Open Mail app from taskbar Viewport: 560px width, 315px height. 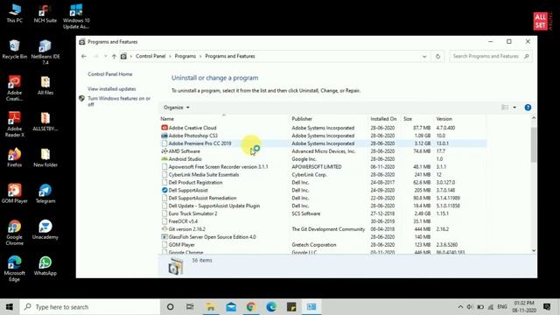[231, 307]
